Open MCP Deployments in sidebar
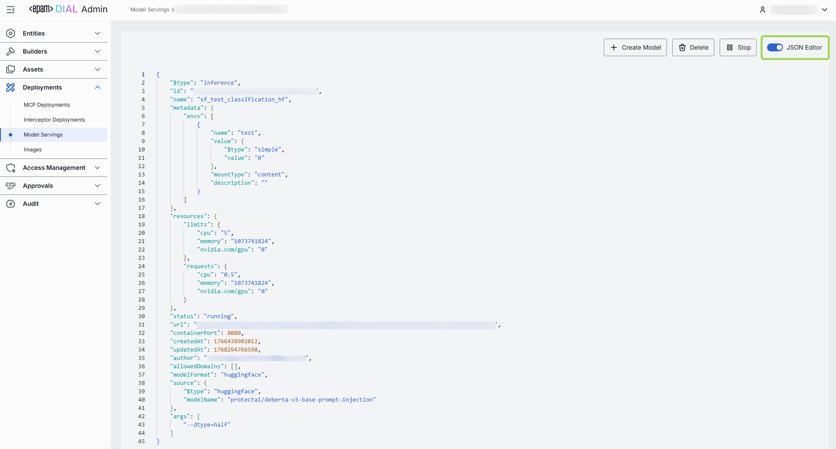Viewport: 836px width, 449px height. pos(47,105)
